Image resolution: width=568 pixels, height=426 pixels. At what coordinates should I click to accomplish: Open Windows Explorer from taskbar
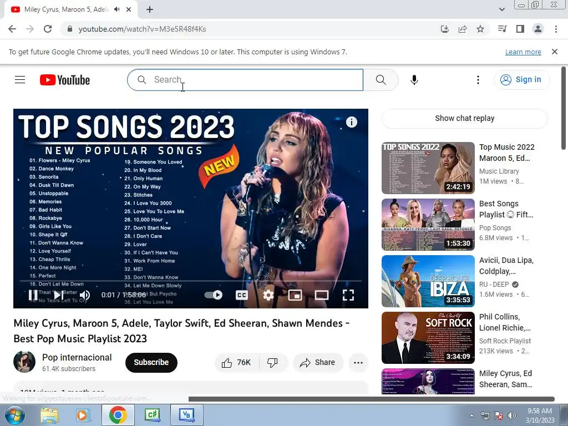(49, 415)
